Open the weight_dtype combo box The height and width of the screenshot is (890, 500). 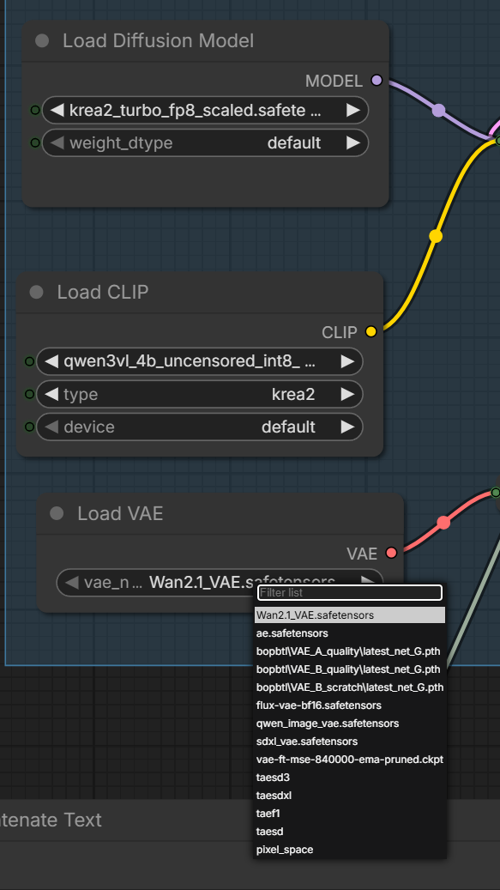(205, 143)
